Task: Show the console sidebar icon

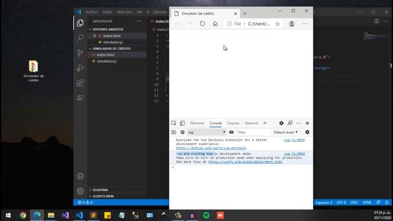Action: click(174, 132)
